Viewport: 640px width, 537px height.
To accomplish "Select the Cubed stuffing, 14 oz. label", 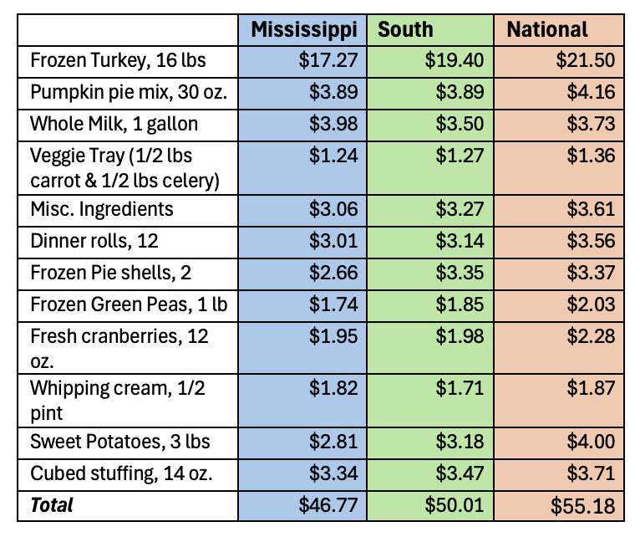I will [120, 473].
